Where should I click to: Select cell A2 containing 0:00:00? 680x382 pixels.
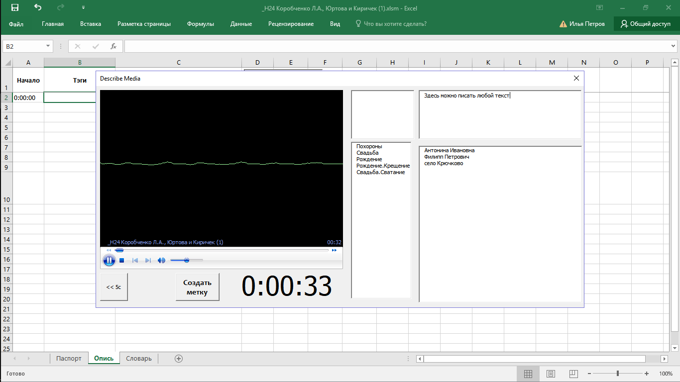(x=28, y=97)
